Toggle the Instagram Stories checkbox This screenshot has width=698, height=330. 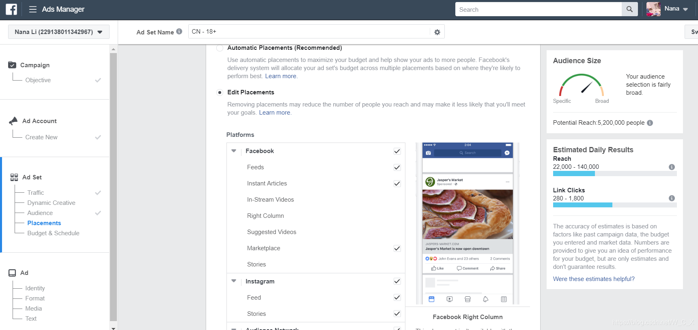397,313
